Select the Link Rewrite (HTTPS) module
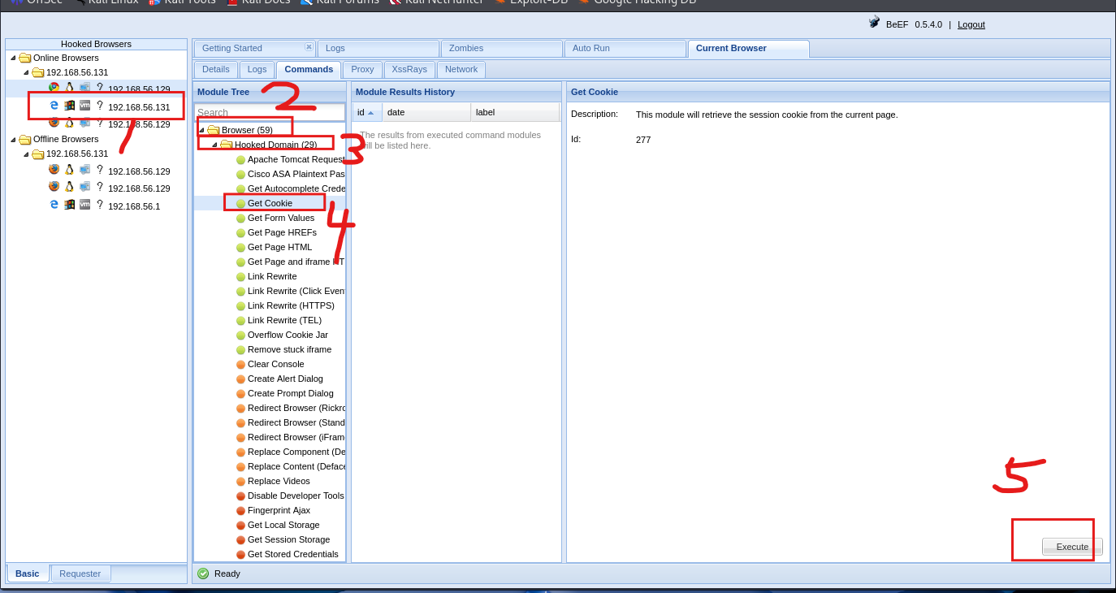Screen dimensions: 1116x593 point(291,305)
